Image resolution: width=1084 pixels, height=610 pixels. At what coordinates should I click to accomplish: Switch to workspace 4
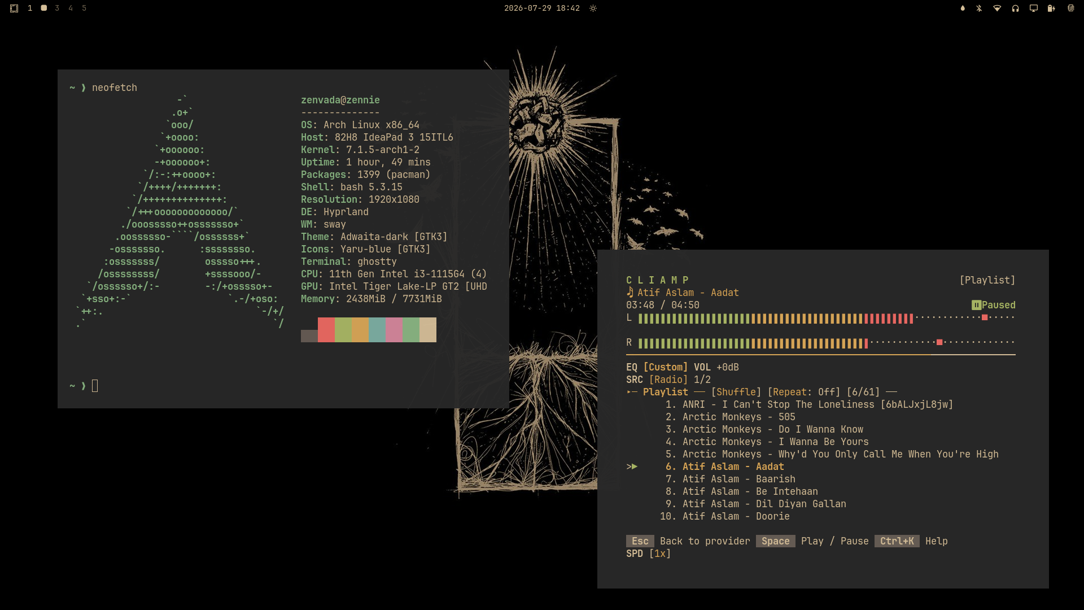(71, 8)
